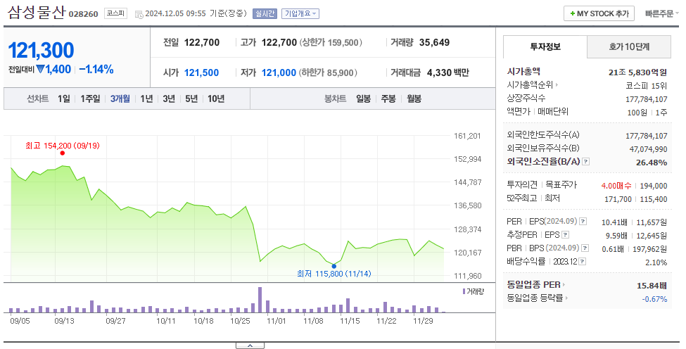
Task: Click the MY STOCK 추가 button
Action: 599,13
